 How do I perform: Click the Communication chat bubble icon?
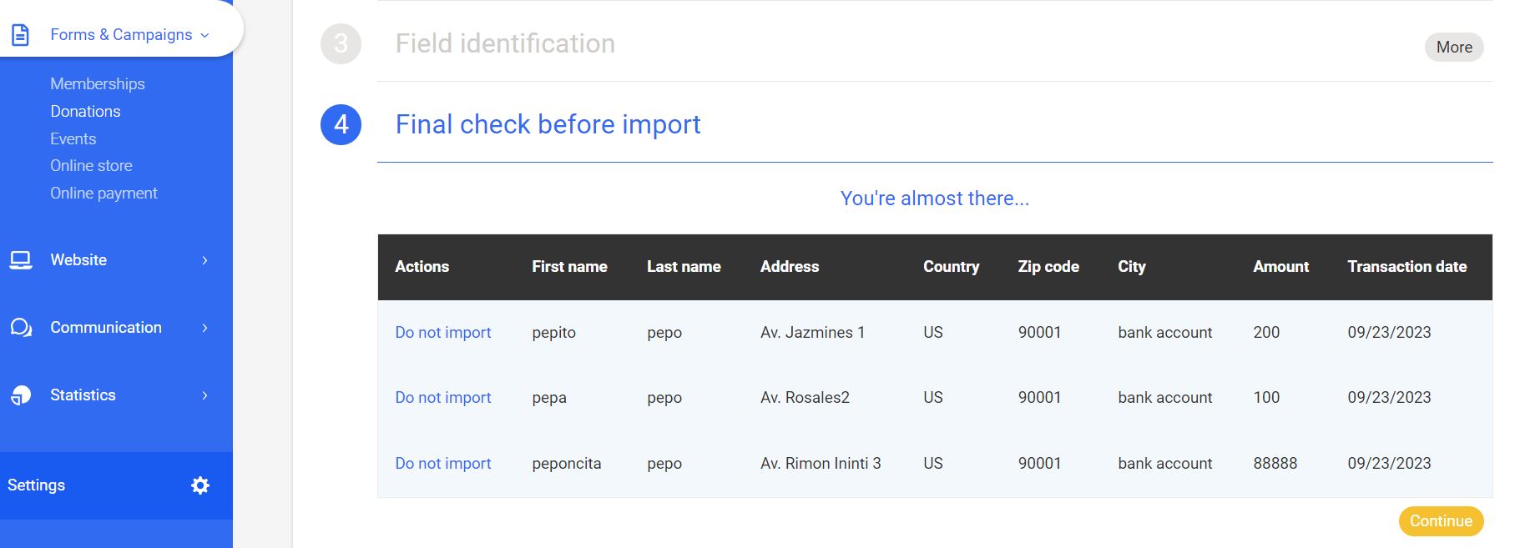21,328
